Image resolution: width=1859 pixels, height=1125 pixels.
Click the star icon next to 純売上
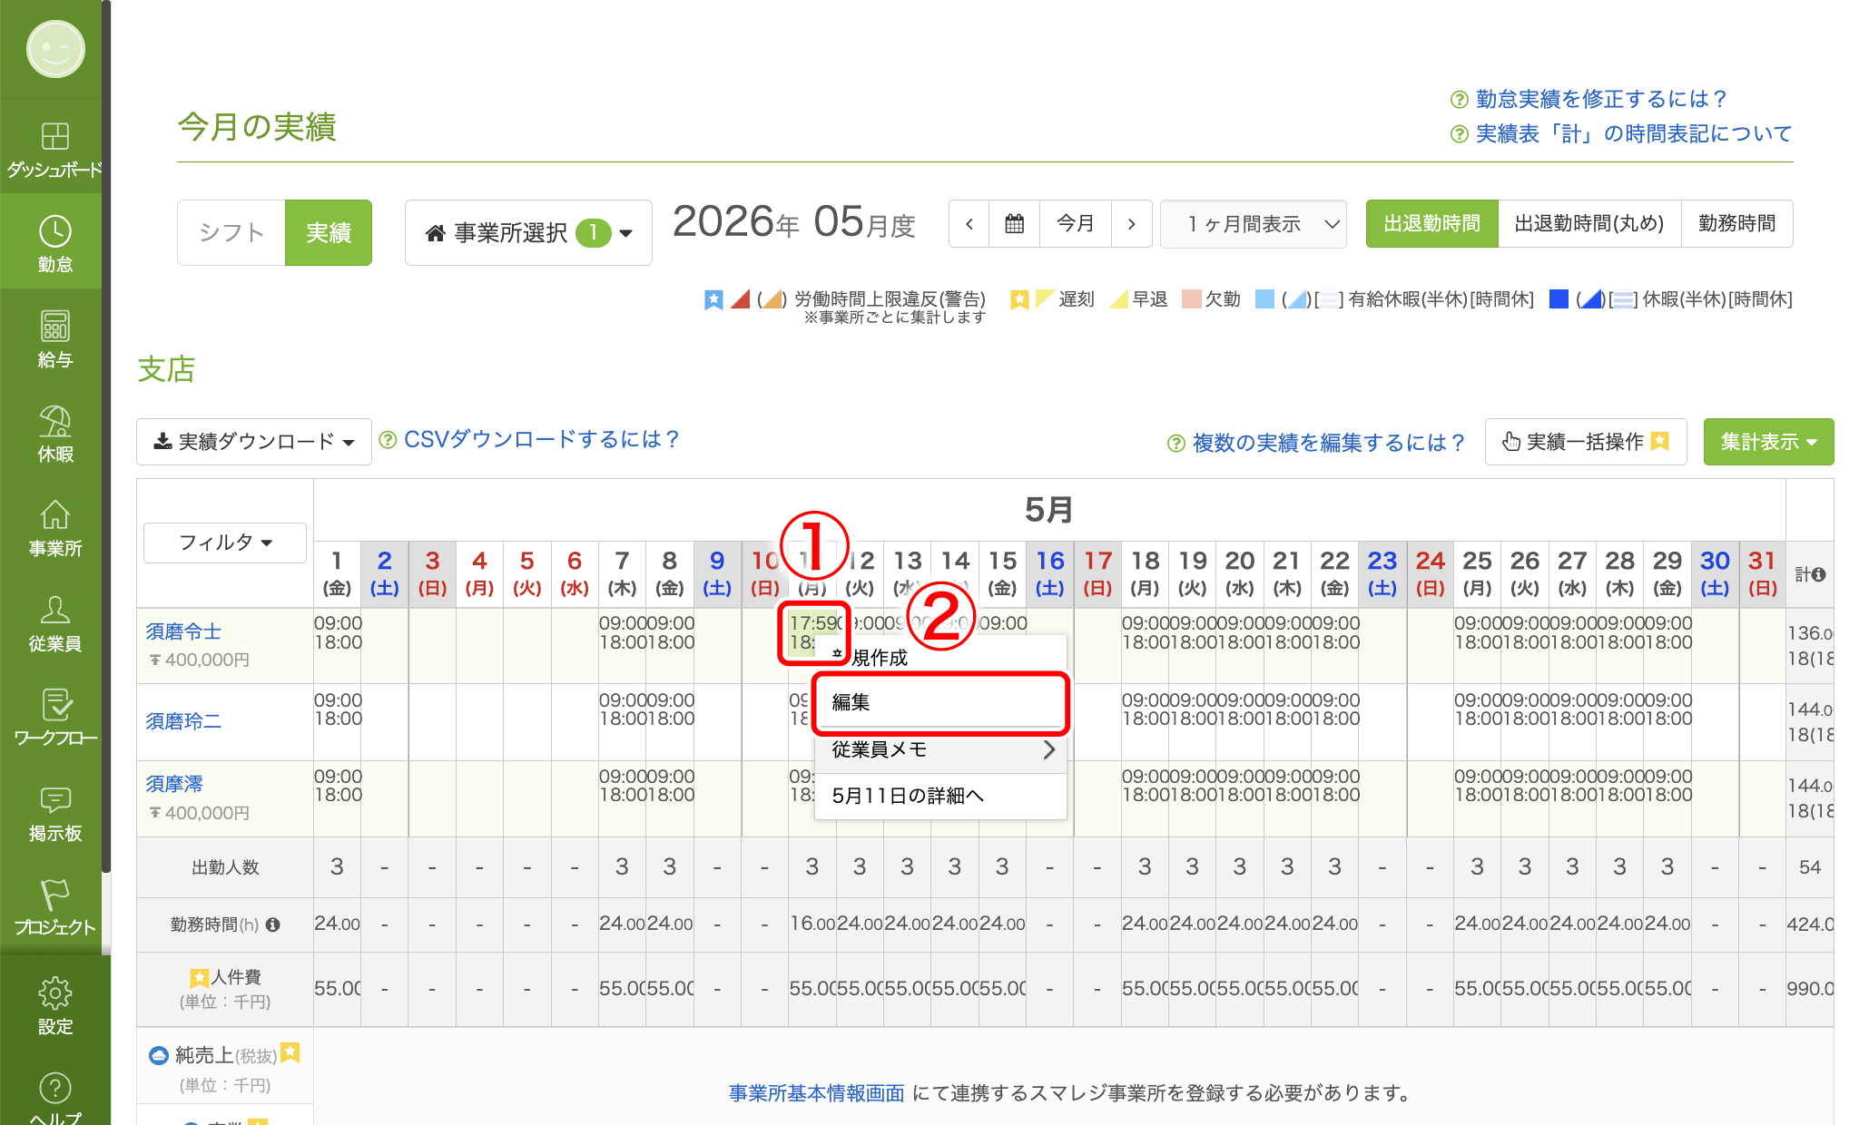coord(290,1052)
